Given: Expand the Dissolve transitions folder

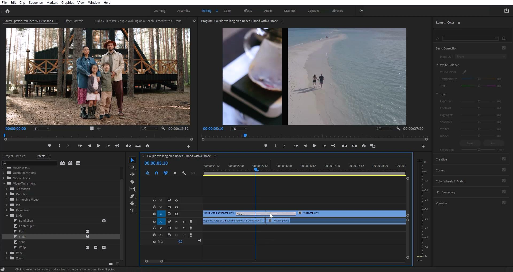Looking at the screenshot, I should (x=7, y=194).
